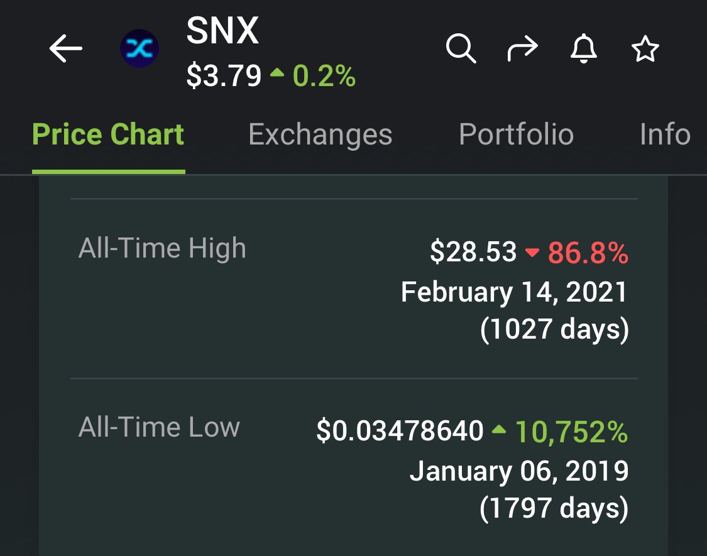Add SNX to favorites with star icon
Image resolution: width=707 pixels, height=556 pixels.
point(645,48)
